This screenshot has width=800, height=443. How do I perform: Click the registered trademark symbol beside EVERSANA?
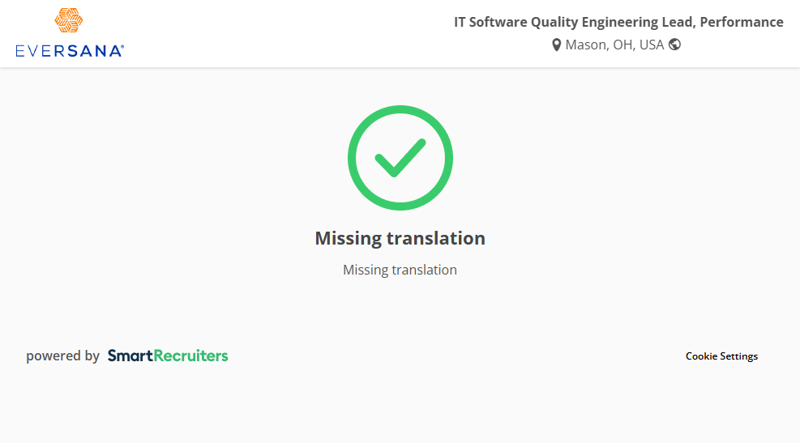click(x=122, y=47)
